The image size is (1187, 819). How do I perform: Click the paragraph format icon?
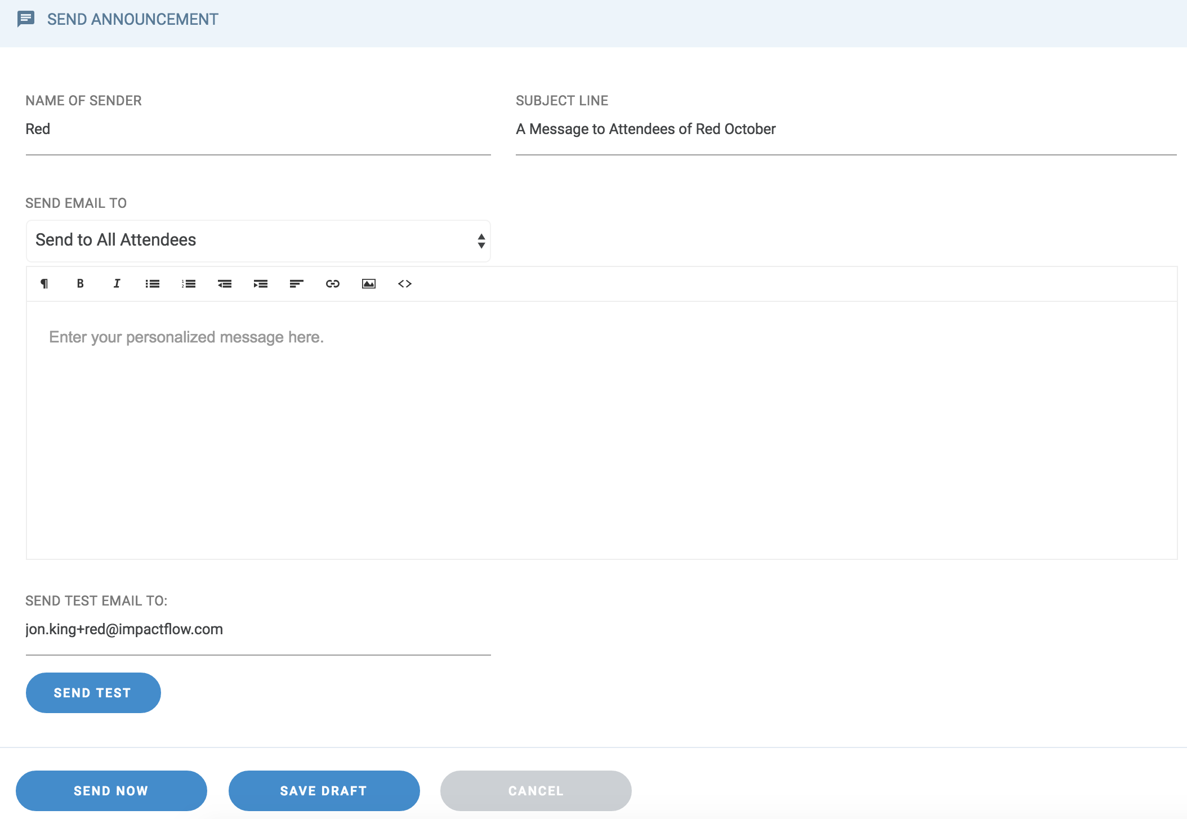pyautogui.click(x=44, y=283)
